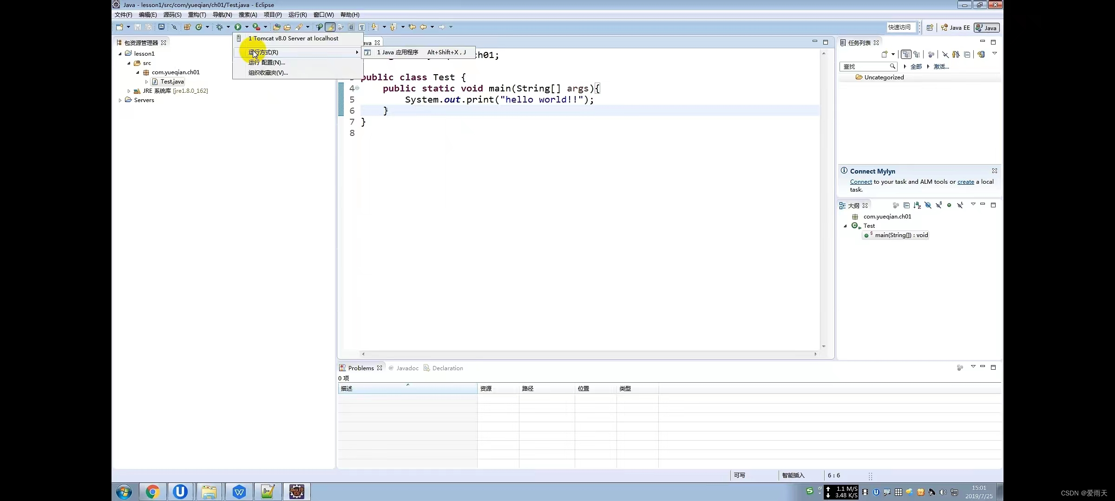1115x501 pixels.
Task: Click the 查找 search field
Action: tap(864, 67)
